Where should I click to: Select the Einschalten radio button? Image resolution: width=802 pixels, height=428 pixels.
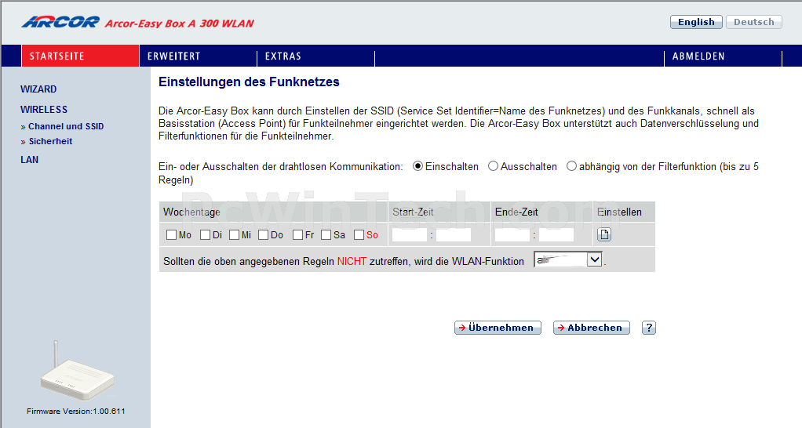pyautogui.click(x=418, y=166)
